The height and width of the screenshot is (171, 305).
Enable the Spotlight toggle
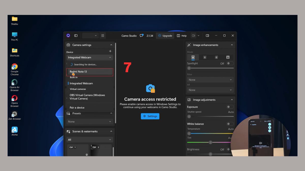(230, 63)
